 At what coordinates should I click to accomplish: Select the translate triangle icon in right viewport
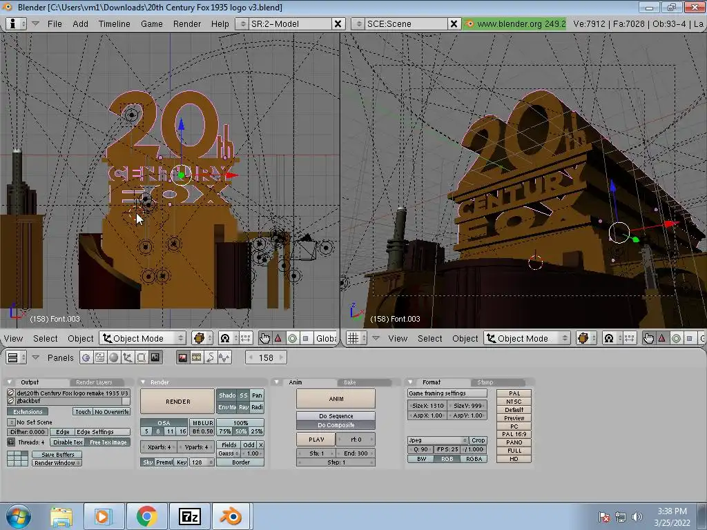[x=662, y=338]
